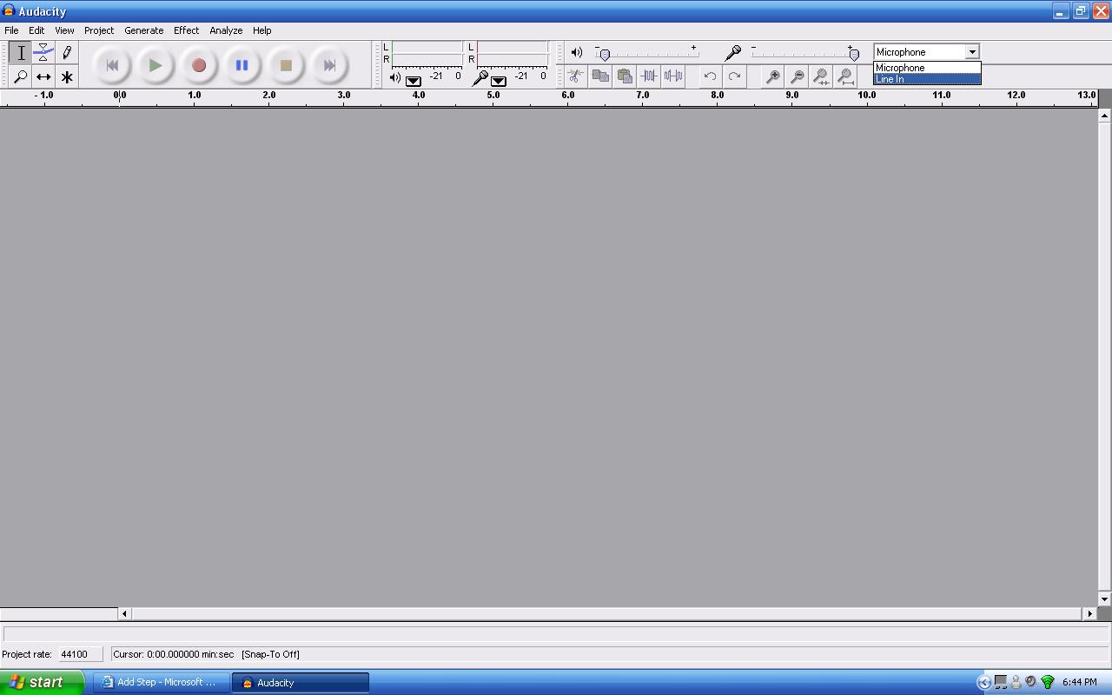Click the horizontal scrollbar left arrow
Viewport: 1112px width, 695px height.
[124, 613]
